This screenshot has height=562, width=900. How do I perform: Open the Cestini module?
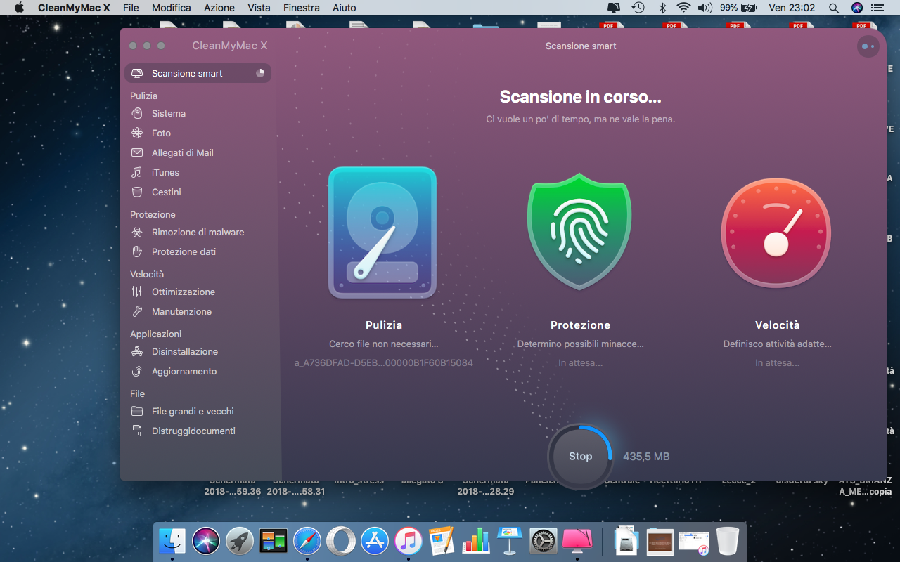pyautogui.click(x=198, y=192)
